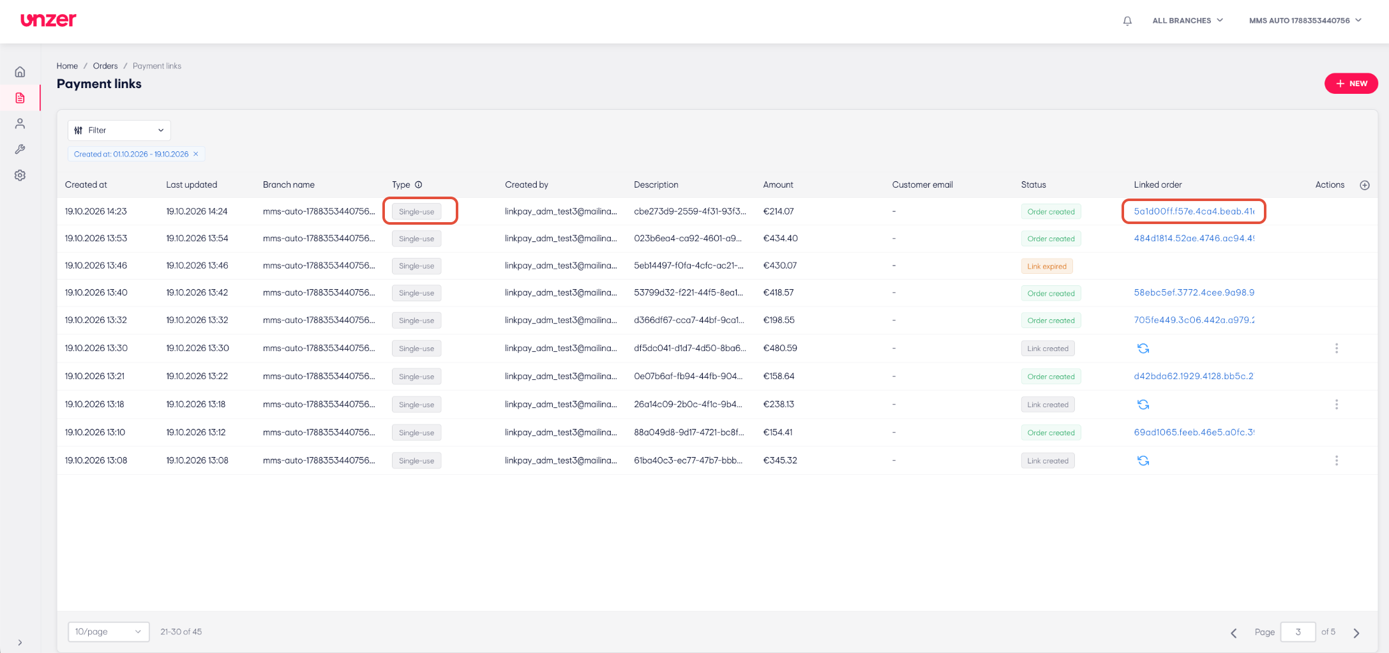Click the Last updated column header

coord(191,184)
